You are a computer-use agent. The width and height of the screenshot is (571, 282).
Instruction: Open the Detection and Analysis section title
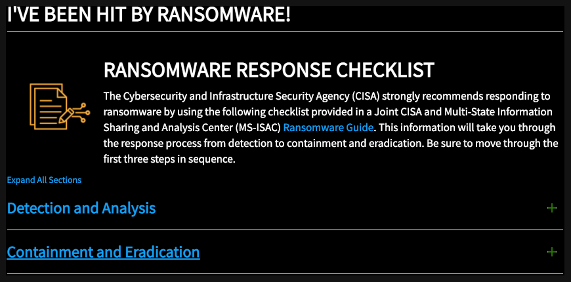pyautogui.click(x=81, y=208)
